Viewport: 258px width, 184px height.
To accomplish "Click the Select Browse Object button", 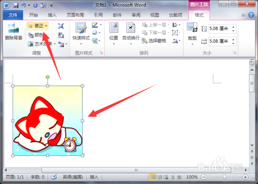I will click(252, 158).
